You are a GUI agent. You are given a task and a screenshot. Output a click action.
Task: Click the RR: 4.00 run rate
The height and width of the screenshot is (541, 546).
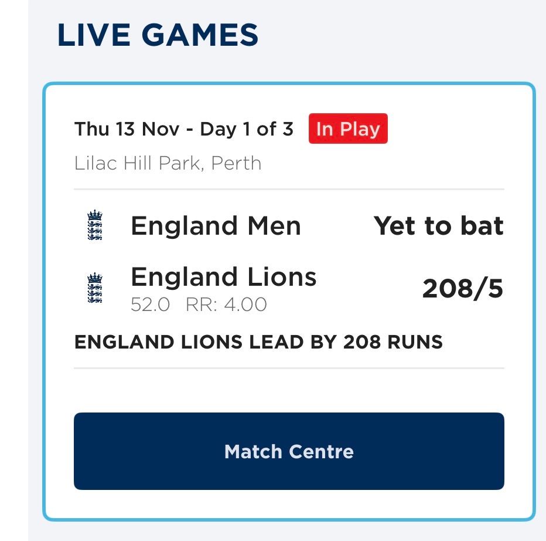226,305
